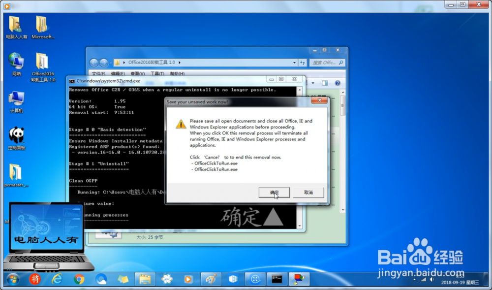492x290 pixels.
Task: Click the Explorer search box 搜索 Offic...
Action: 327,63
